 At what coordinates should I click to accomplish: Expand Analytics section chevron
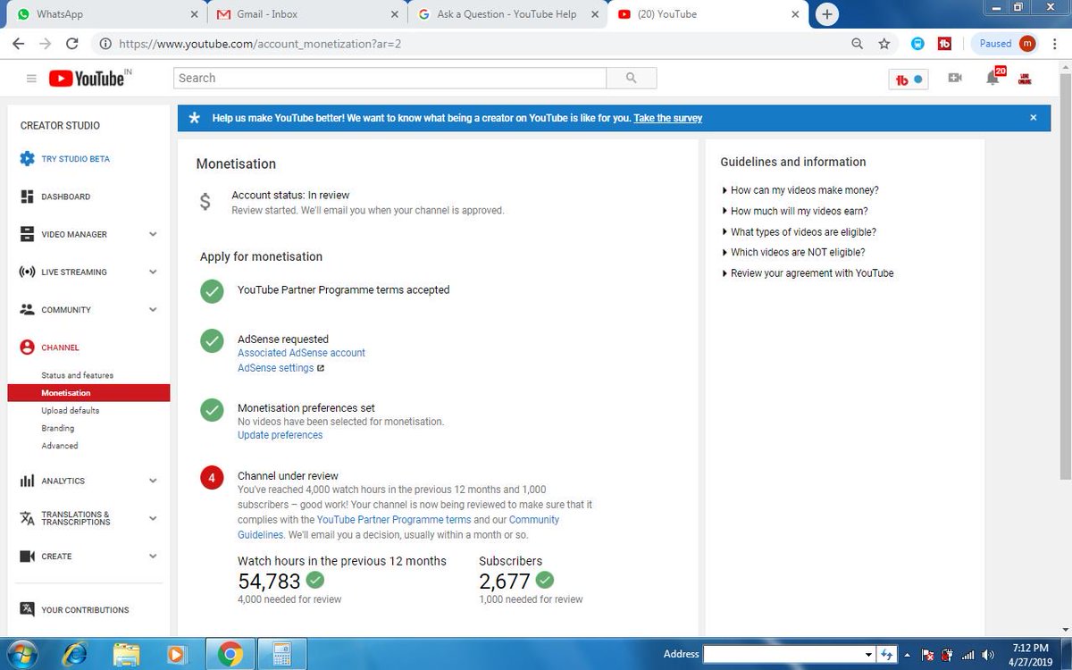click(x=153, y=481)
